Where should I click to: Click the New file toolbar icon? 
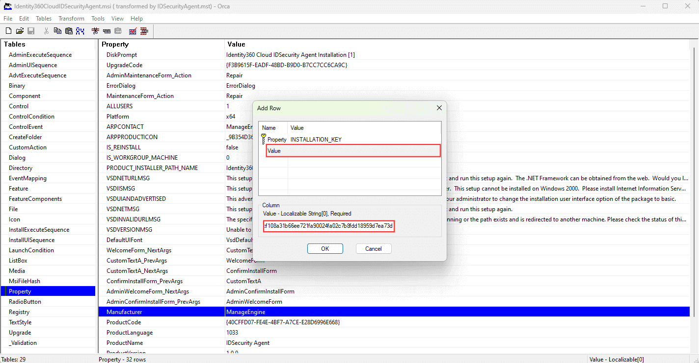(8, 31)
